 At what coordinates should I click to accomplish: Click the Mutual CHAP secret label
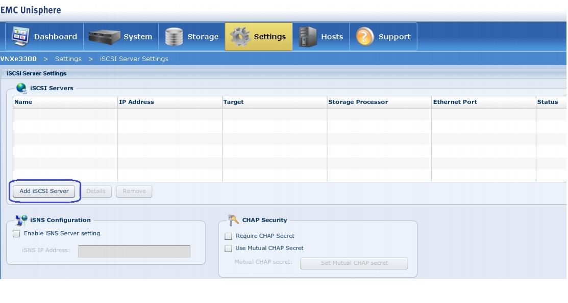click(263, 262)
